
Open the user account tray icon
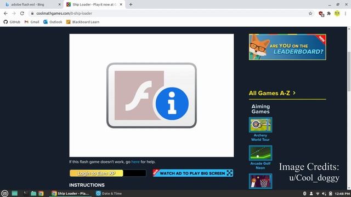point(311,193)
